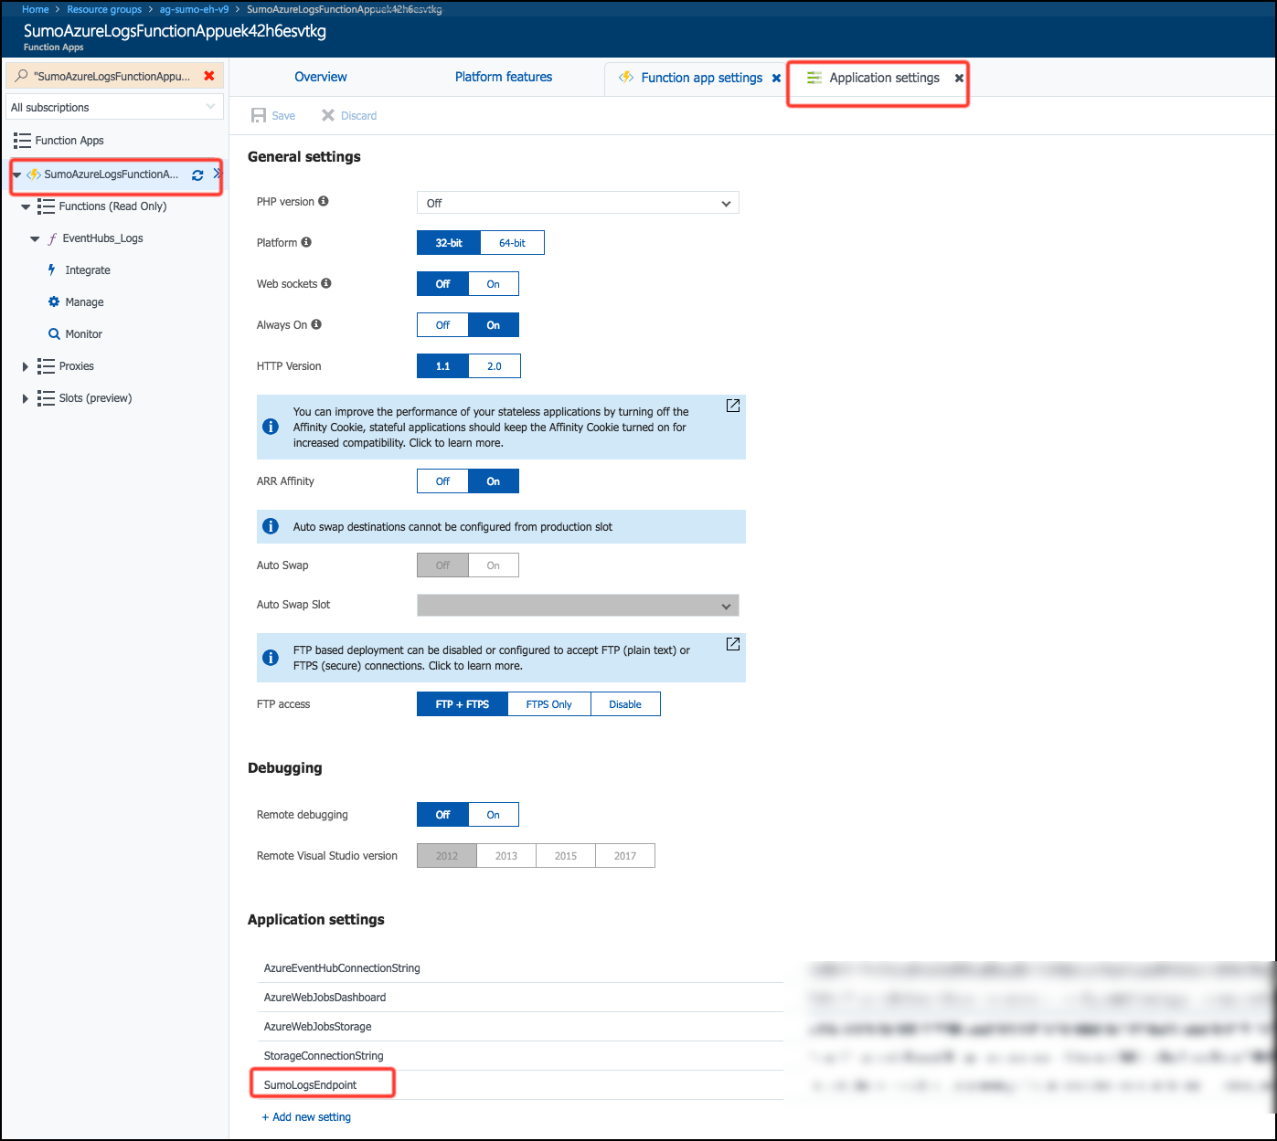Close the Function app settings tab
The image size is (1277, 1141).
click(x=776, y=79)
